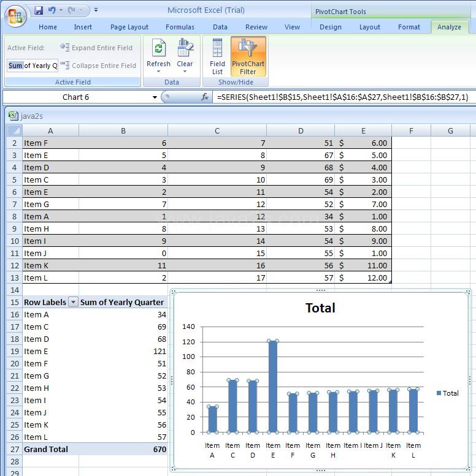This screenshot has height=476, width=476.
Task: Click the Item K cell in row 12
Action: pyautogui.click(x=50, y=266)
